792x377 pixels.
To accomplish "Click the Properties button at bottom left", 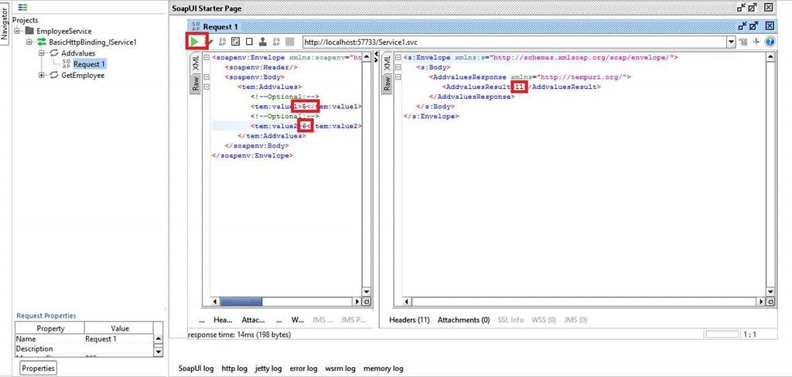I will pos(39,369).
